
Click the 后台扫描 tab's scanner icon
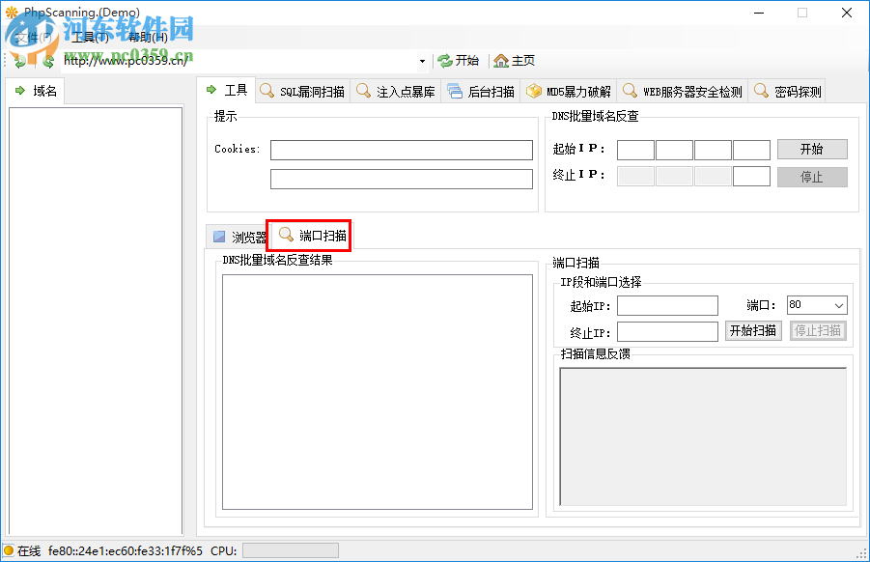click(454, 89)
